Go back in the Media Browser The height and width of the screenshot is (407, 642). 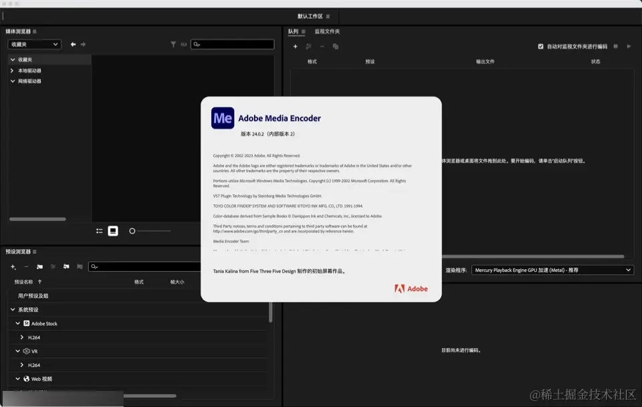73,44
